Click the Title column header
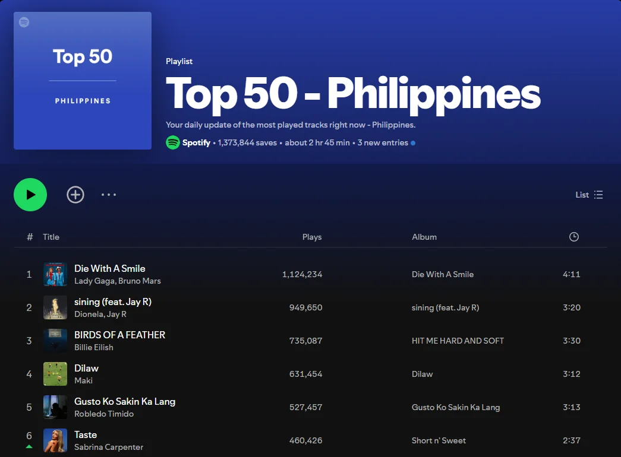 (51, 237)
